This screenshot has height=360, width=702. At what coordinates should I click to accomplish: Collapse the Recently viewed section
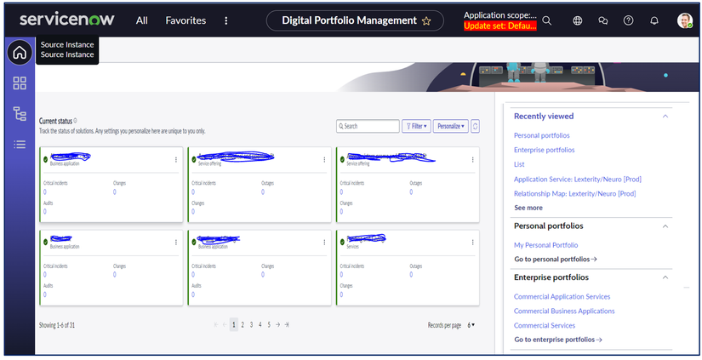click(x=665, y=117)
